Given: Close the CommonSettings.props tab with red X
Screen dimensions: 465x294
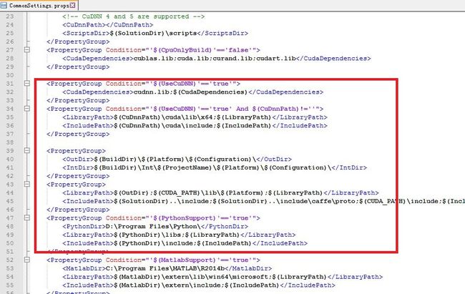Looking at the screenshot, I should [x=72, y=5].
